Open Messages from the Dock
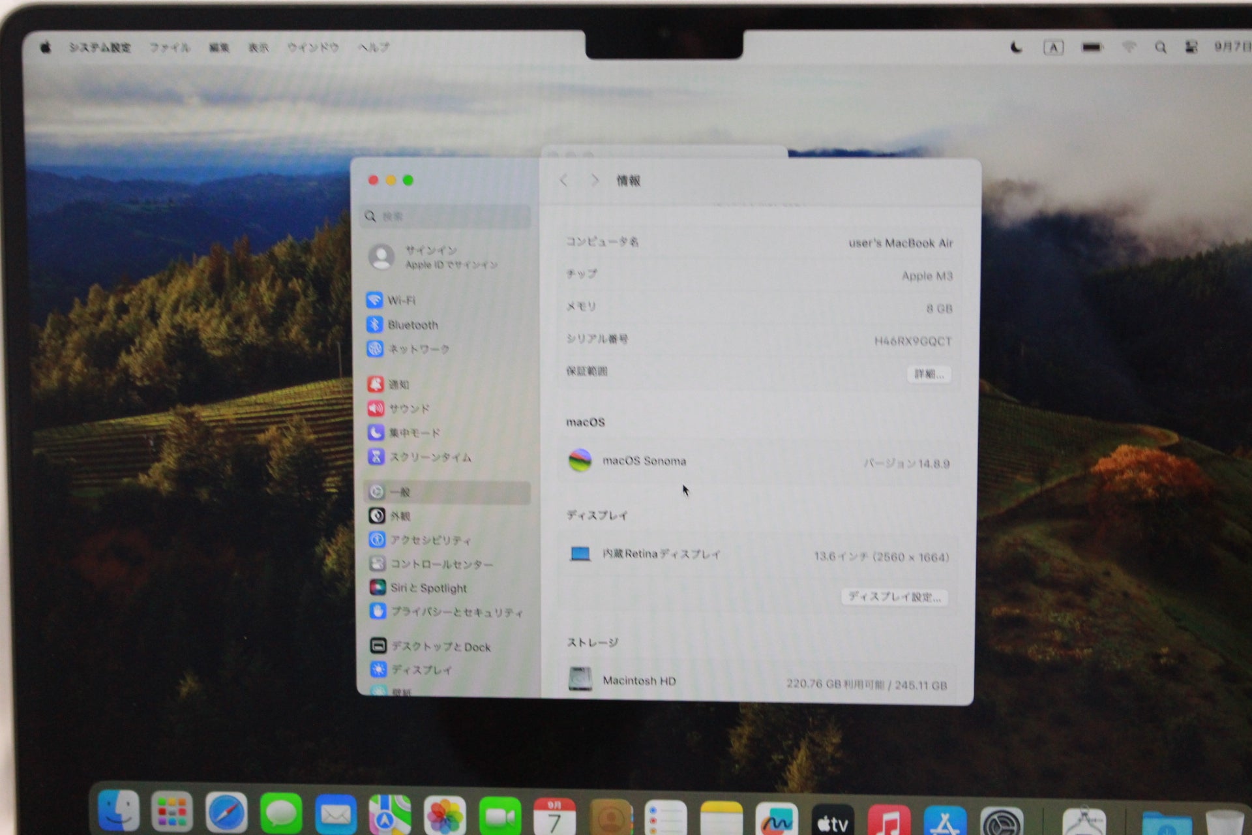 click(281, 813)
